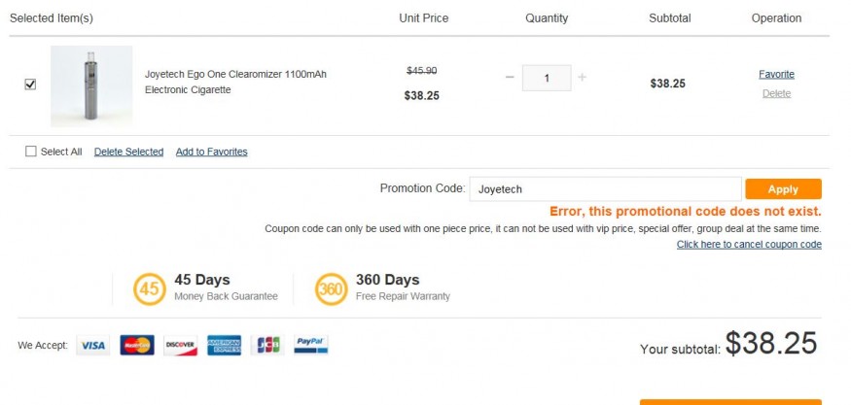Screen dimensions: 851x405
Task: Click the PayPal payment icon
Action: pyautogui.click(x=311, y=344)
